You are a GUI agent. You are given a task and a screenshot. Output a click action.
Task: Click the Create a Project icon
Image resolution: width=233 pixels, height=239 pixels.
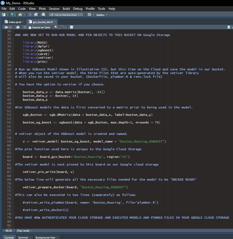13,15
